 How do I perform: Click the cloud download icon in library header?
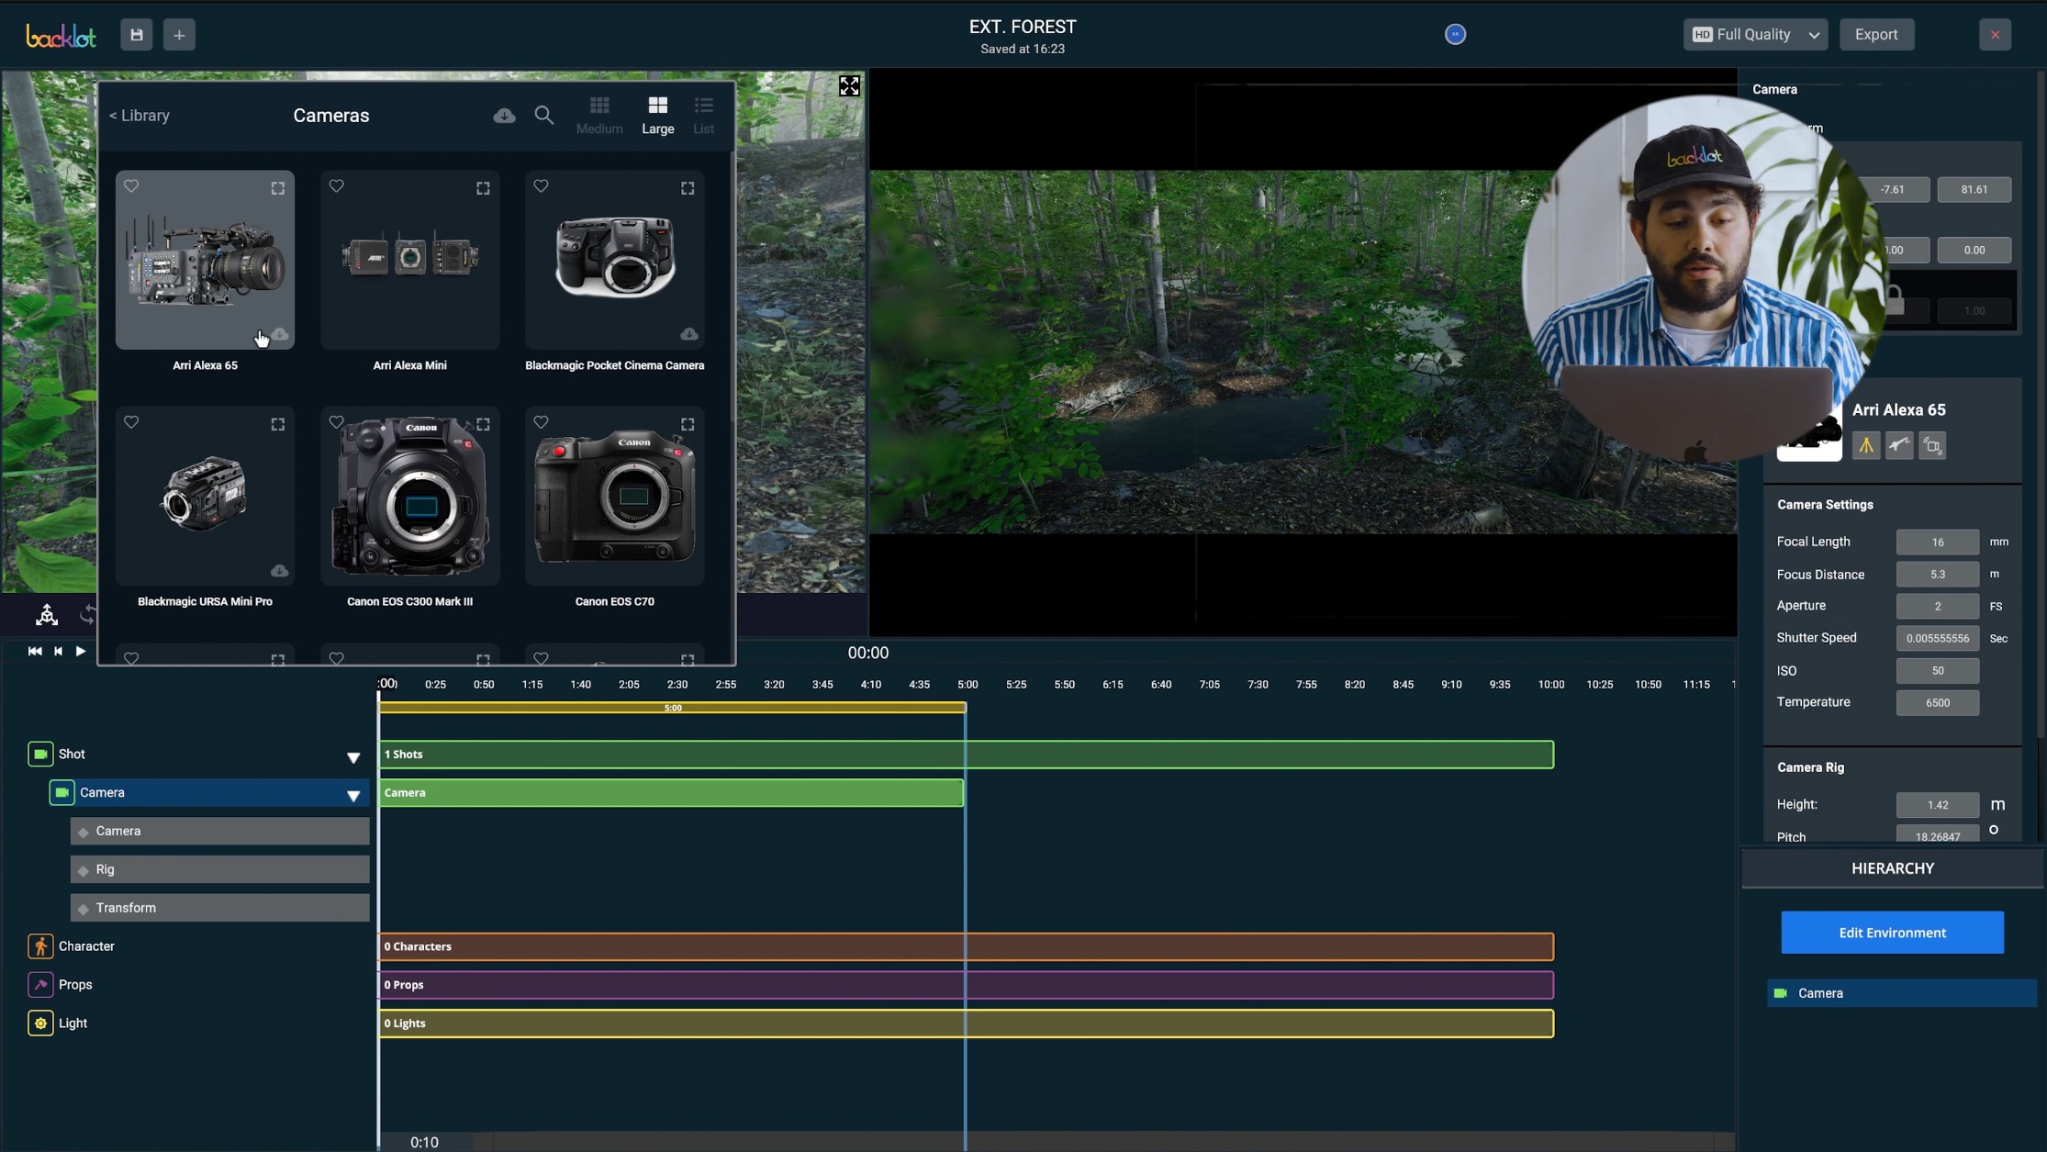click(504, 116)
